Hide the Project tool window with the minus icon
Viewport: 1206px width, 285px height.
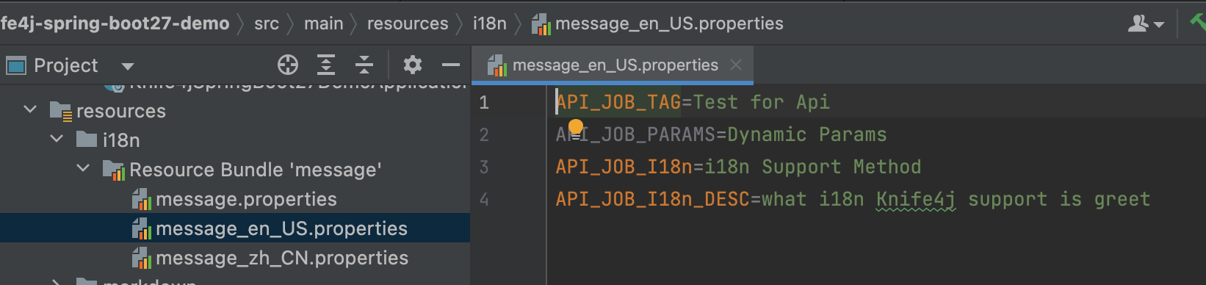click(450, 65)
